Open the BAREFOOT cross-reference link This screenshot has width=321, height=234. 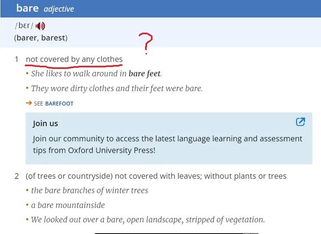[59, 104]
